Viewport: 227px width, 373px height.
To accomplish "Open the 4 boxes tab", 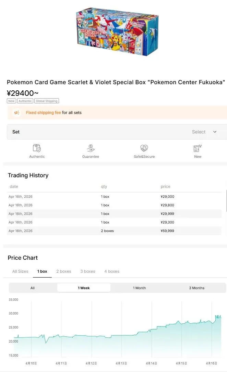I will [x=112, y=271].
